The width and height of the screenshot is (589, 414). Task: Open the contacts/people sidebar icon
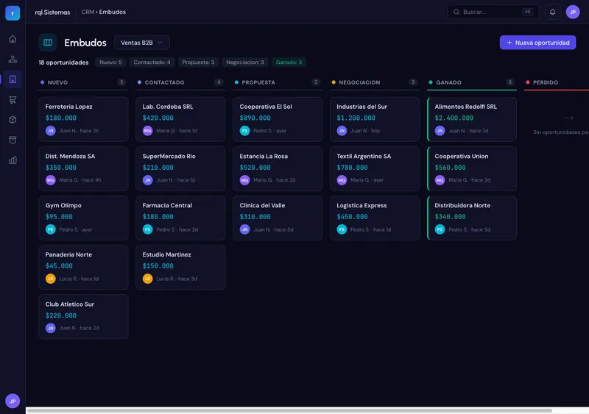[13, 60]
